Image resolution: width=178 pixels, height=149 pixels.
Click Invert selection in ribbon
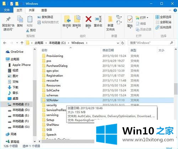click(163, 27)
